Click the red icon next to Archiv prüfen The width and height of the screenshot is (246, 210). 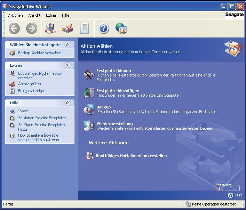(x=12, y=84)
